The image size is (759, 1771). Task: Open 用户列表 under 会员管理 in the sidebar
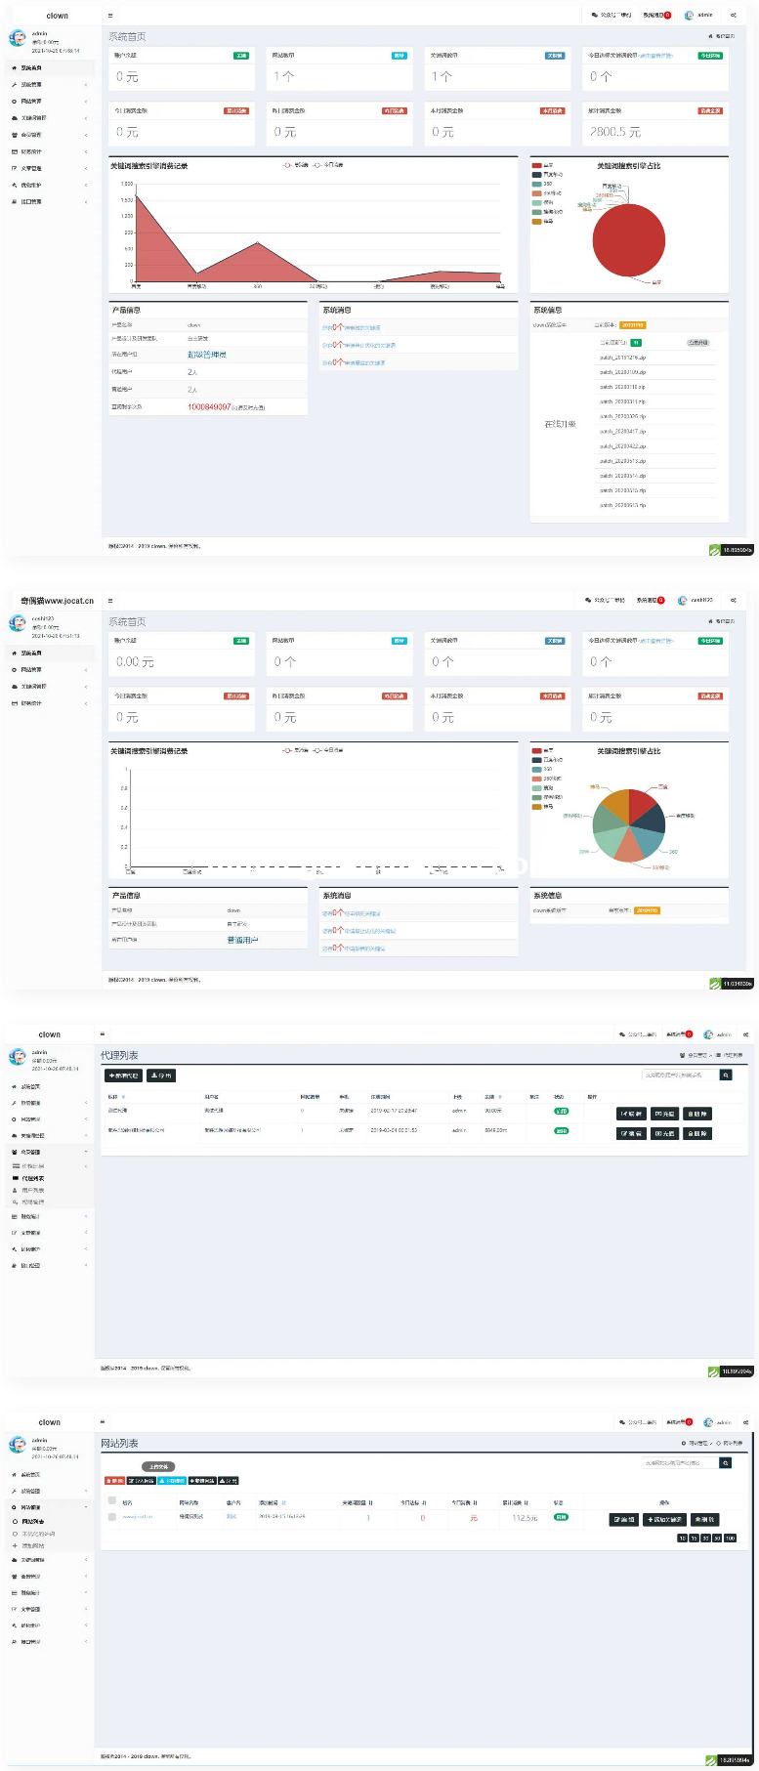[33, 1190]
